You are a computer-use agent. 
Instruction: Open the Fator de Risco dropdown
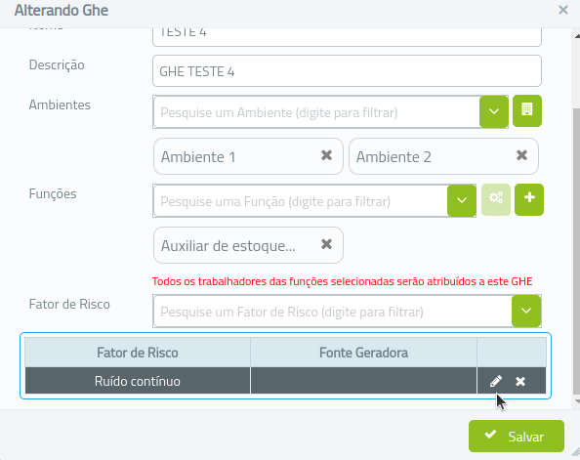click(x=526, y=311)
